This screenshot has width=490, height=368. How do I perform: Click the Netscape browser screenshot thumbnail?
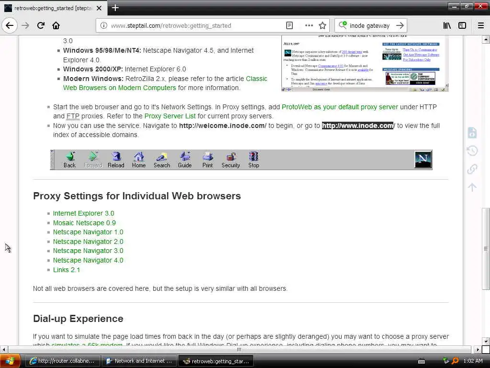[365, 64]
